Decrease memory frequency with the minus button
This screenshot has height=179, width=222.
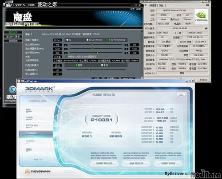(66, 53)
